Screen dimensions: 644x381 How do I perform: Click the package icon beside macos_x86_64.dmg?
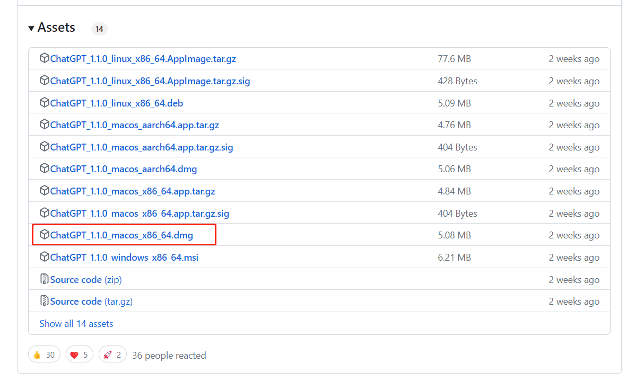tap(45, 235)
